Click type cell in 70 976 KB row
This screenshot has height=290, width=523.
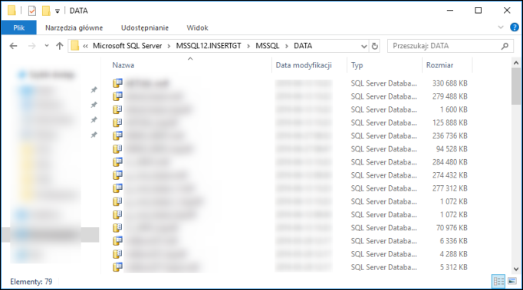383,228
